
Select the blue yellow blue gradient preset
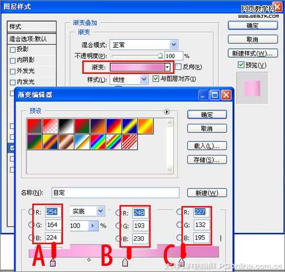pos(130,126)
